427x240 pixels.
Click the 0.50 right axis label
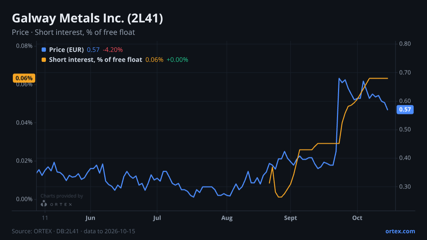coord(405,129)
